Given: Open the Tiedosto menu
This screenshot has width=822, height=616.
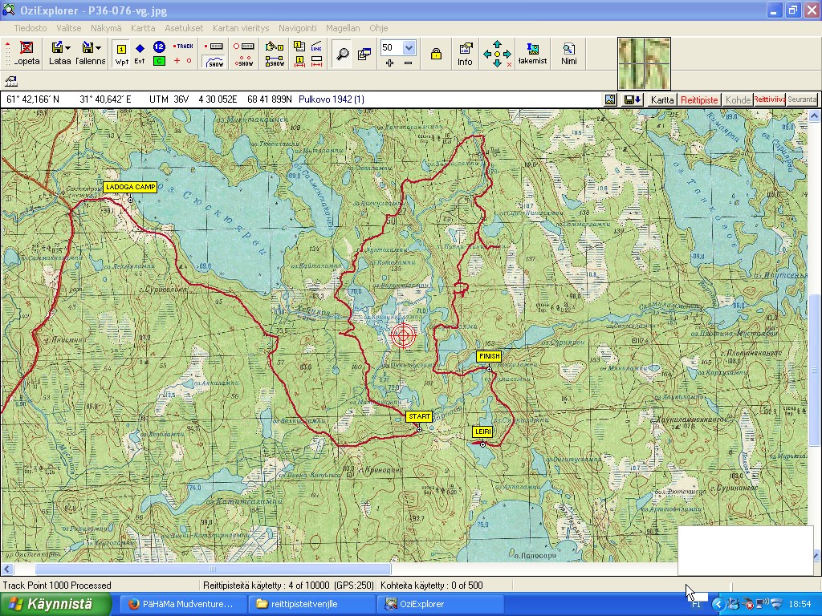Looking at the screenshot, I should [30, 27].
